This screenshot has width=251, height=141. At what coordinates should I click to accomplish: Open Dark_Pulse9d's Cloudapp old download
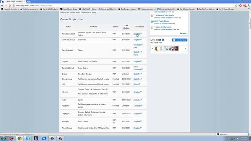pos(138,45)
